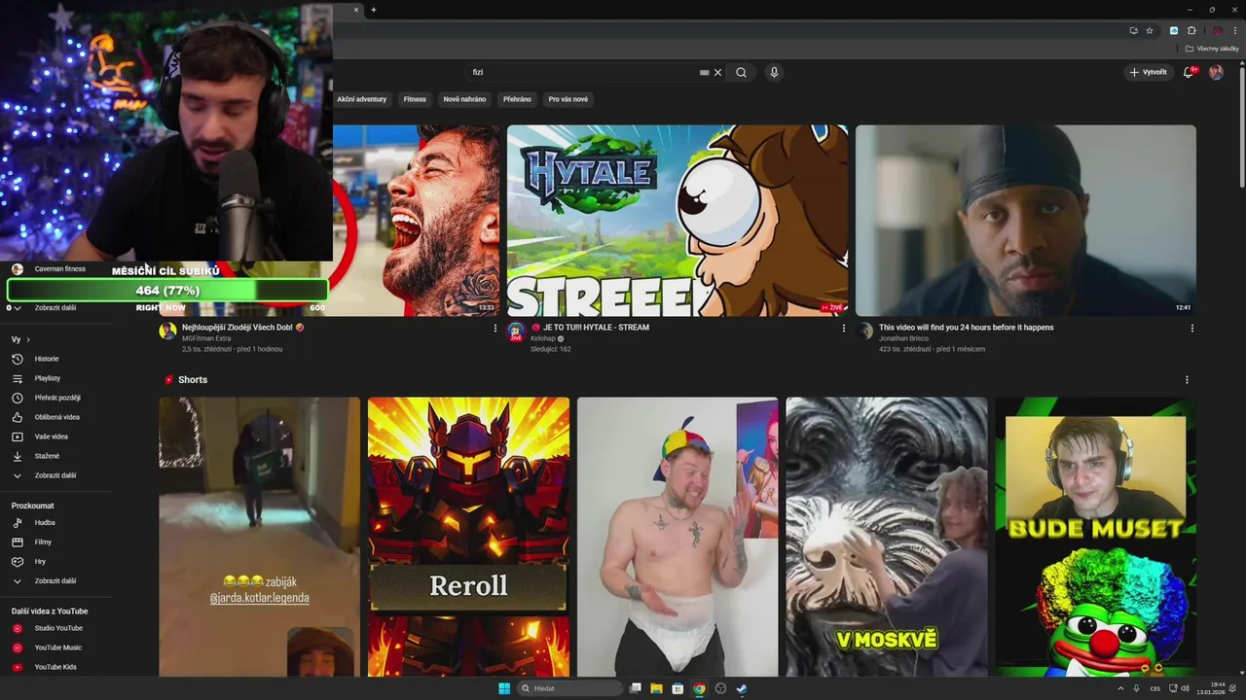Select the Nově nahráno filter chip

[464, 99]
